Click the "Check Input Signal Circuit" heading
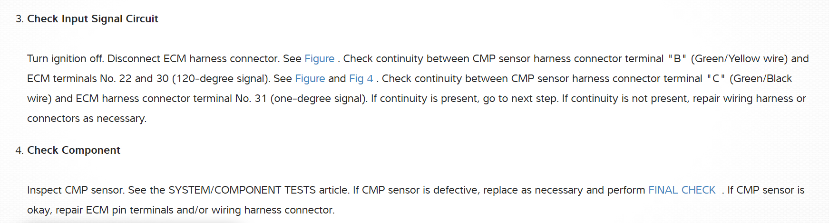The width and height of the screenshot is (829, 223). [x=92, y=19]
